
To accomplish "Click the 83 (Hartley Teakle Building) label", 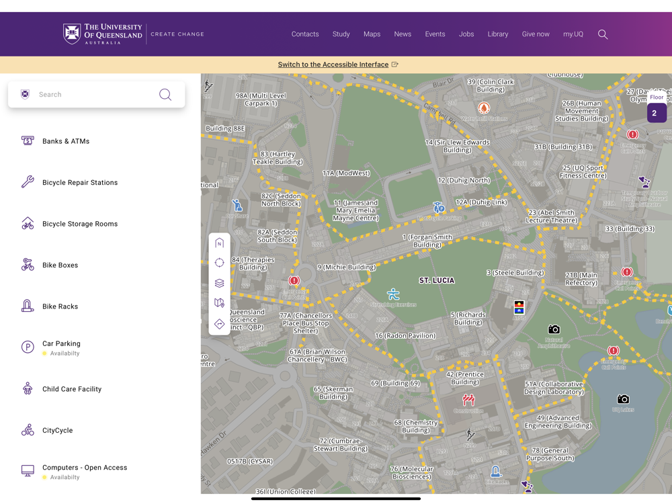I will (278, 158).
